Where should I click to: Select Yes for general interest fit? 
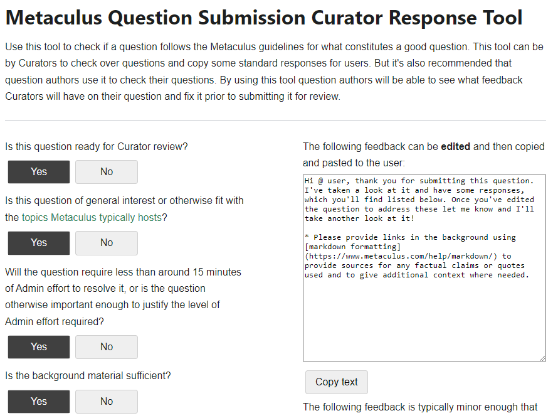click(x=38, y=243)
